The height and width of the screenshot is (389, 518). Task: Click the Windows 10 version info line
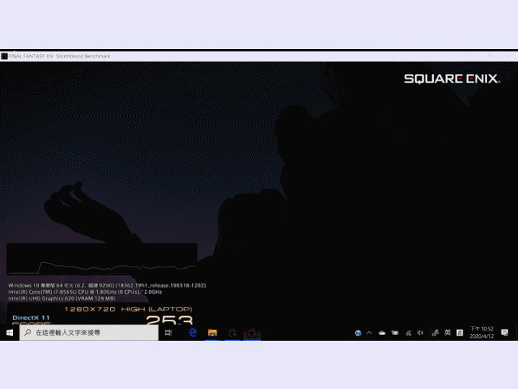pyautogui.click(x=107, y=285)
